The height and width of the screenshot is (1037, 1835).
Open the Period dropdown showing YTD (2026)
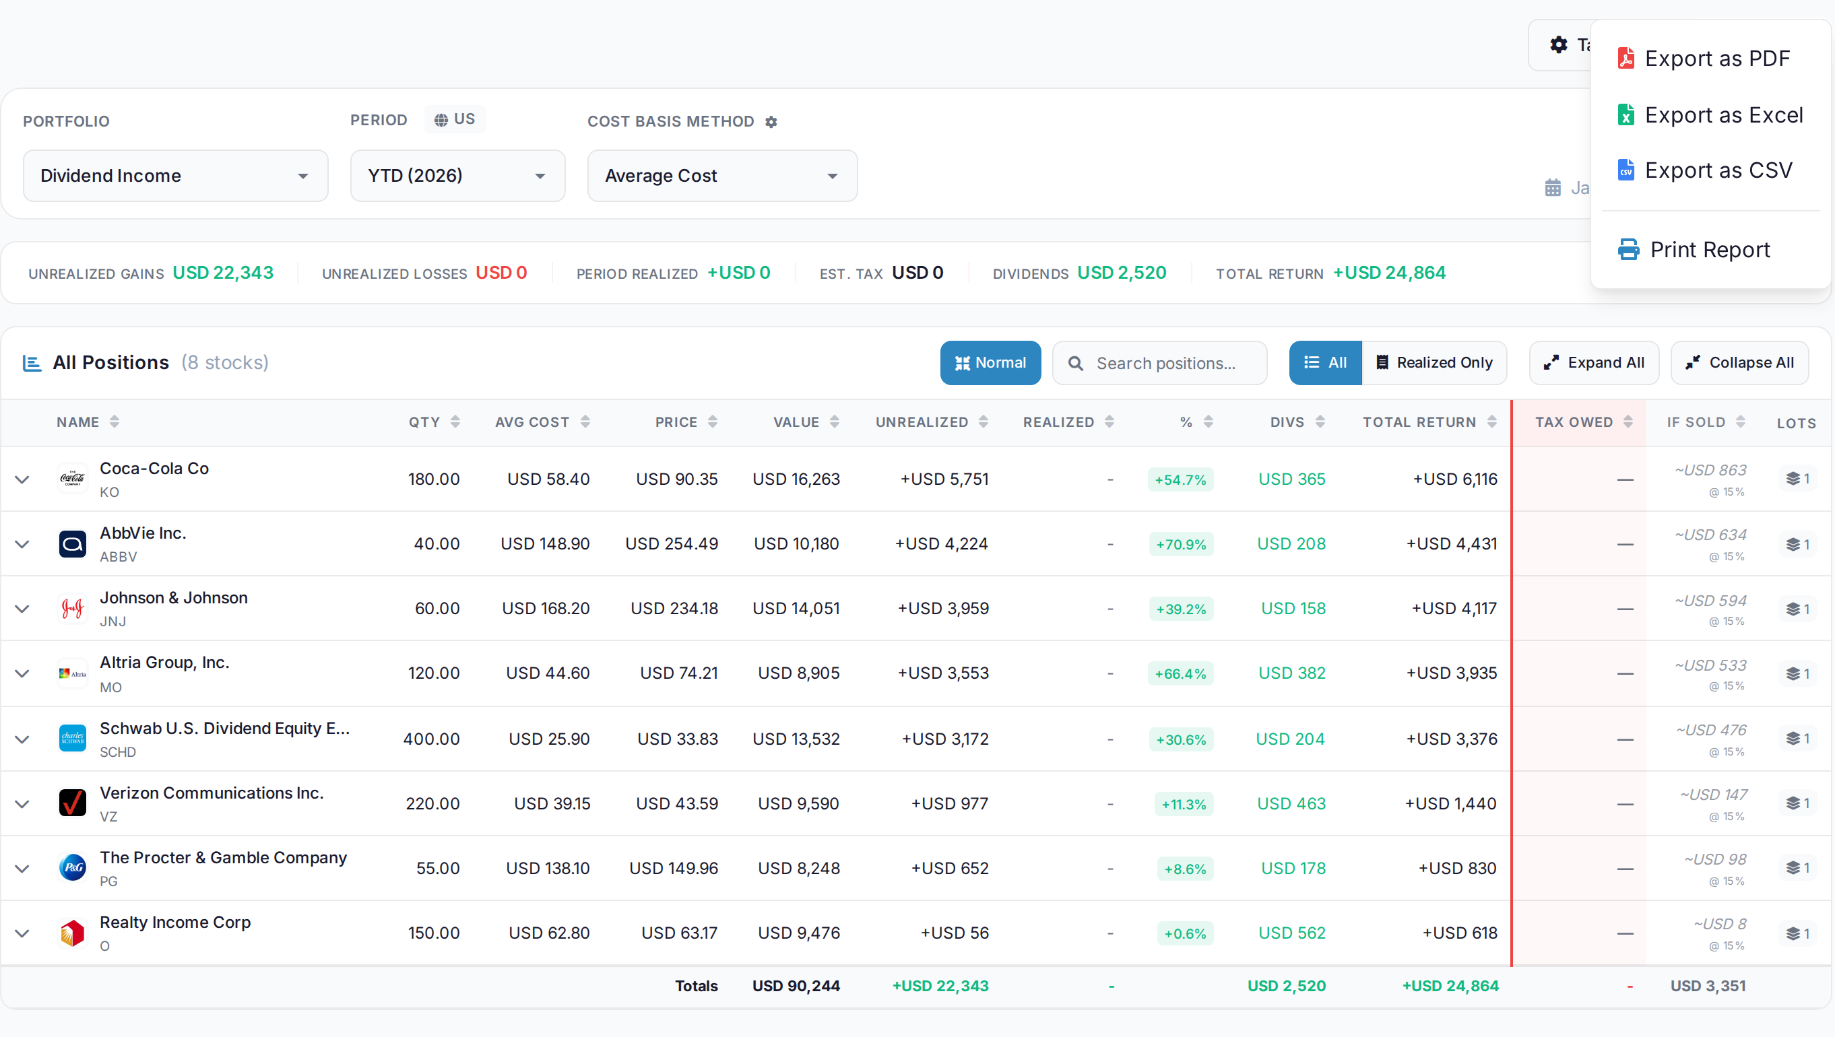tap(457, 176)
